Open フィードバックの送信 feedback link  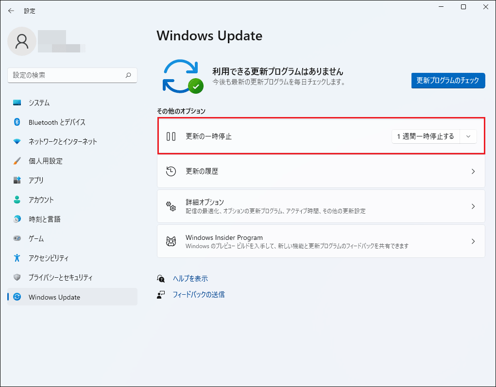[x=198, y=294]
